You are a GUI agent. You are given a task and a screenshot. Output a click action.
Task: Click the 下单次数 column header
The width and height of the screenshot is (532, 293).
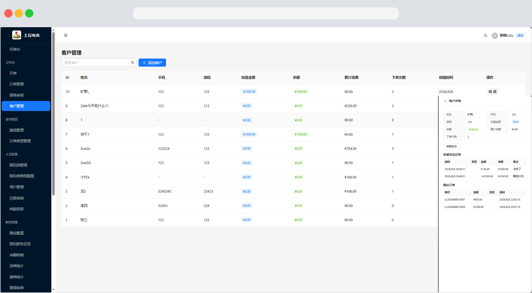point(399,77)
